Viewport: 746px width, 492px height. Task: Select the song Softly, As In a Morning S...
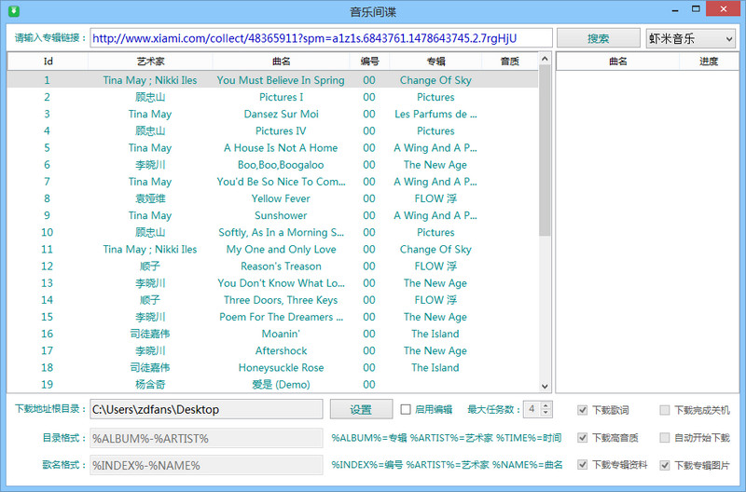281,232
